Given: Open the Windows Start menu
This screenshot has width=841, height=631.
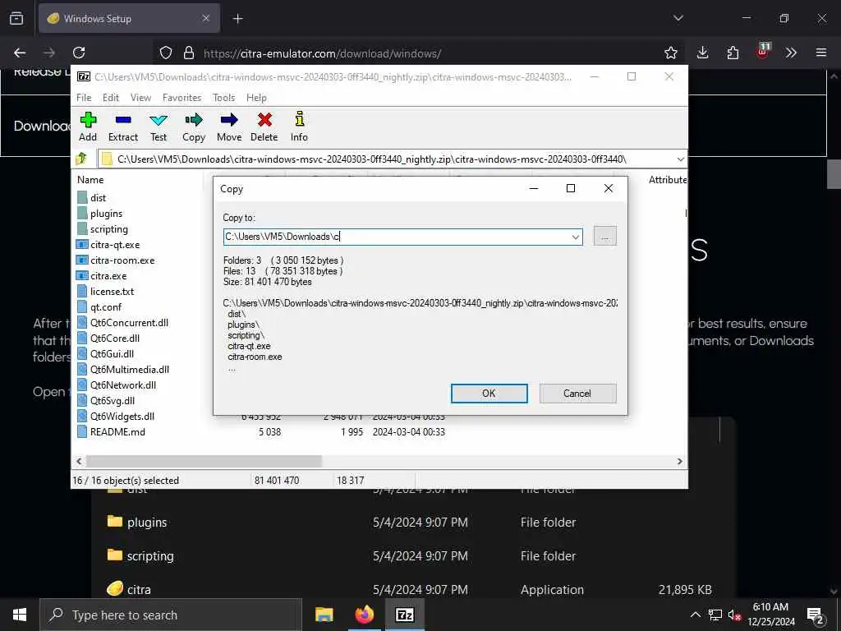Looking at the screenshot, I should [x=20, y=615].
